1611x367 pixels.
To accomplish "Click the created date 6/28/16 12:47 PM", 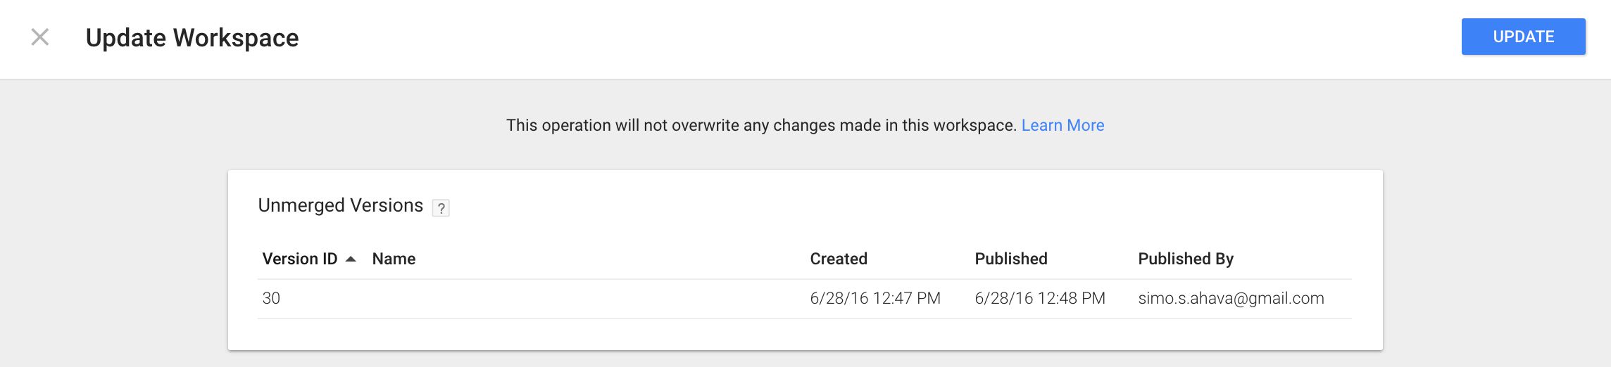I will click(x=875, y=298).
